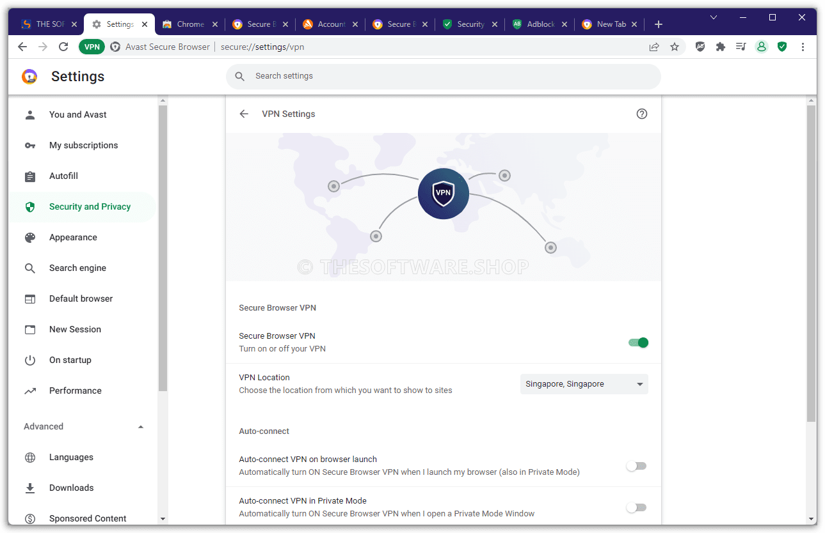Screen dimensions: 825x533
Task: Open Downloads settings section
Action: 82,488
